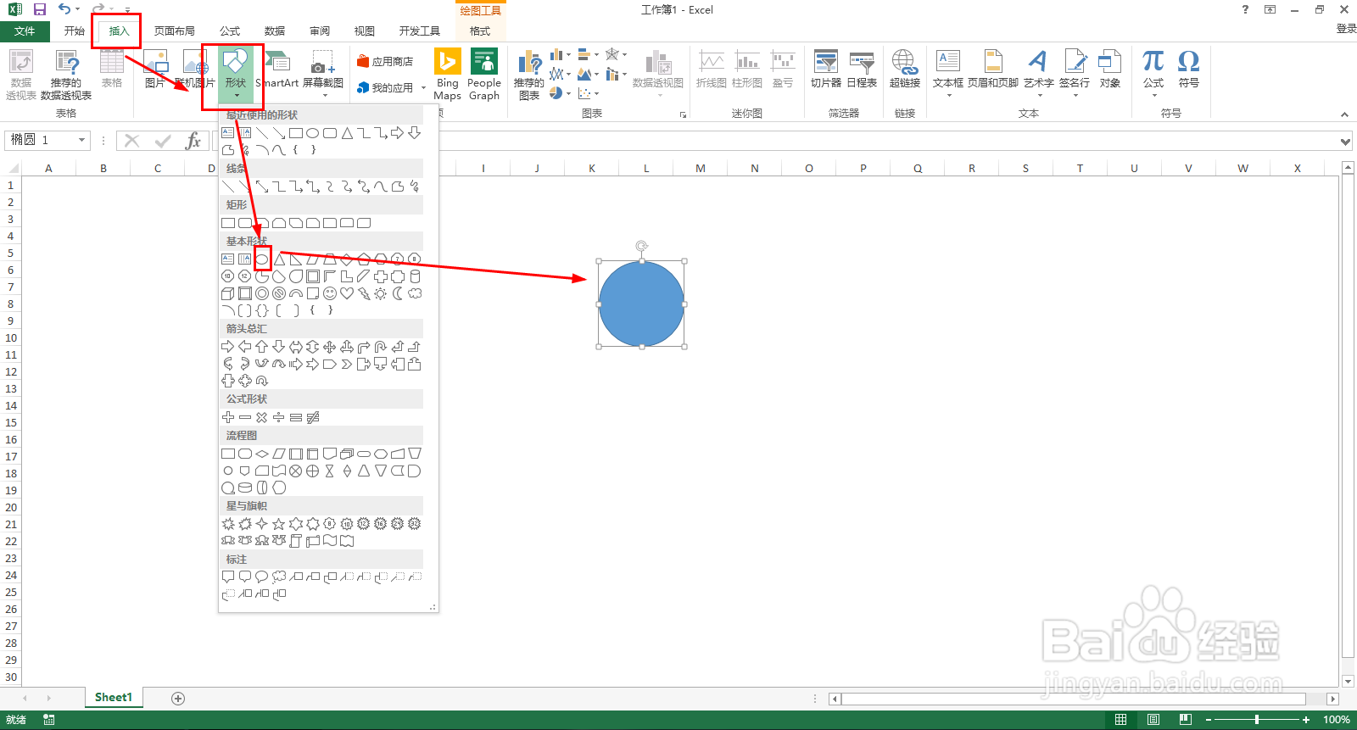Select the plus equation shape
Image resolution: width=1357 pixels, height=730 pixels.
[228, 417]
